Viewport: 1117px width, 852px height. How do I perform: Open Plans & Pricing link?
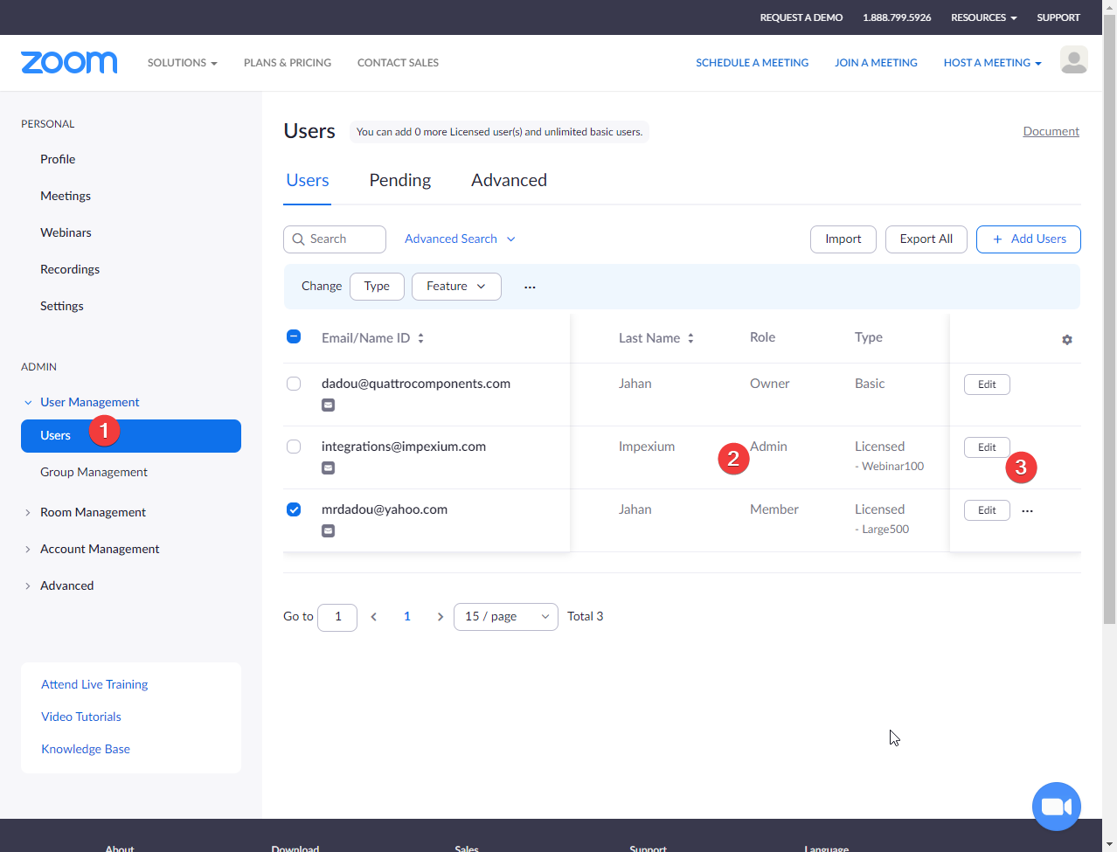click(x=288, y=63)
